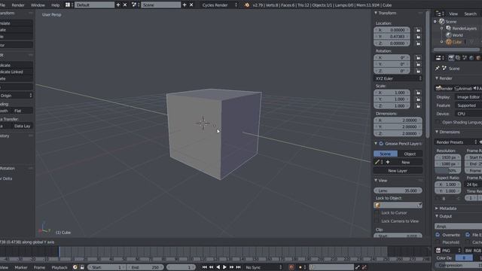Click the RenderLayers icon in the outliner
Screen dimensions: 482x271
click(x=449, y=29)
